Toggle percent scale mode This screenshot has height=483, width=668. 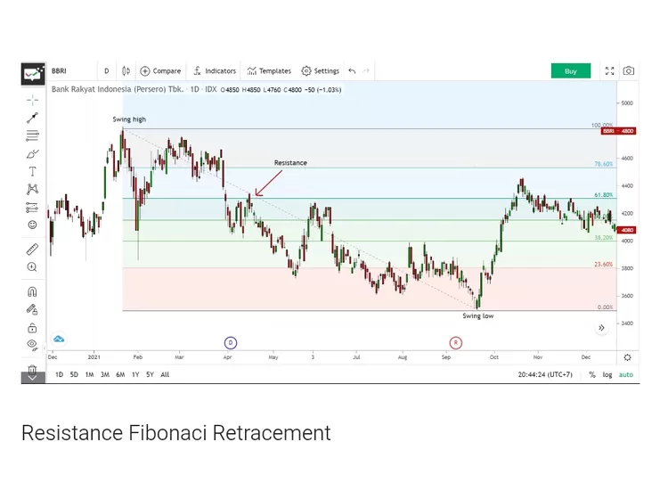click(592, 374)
